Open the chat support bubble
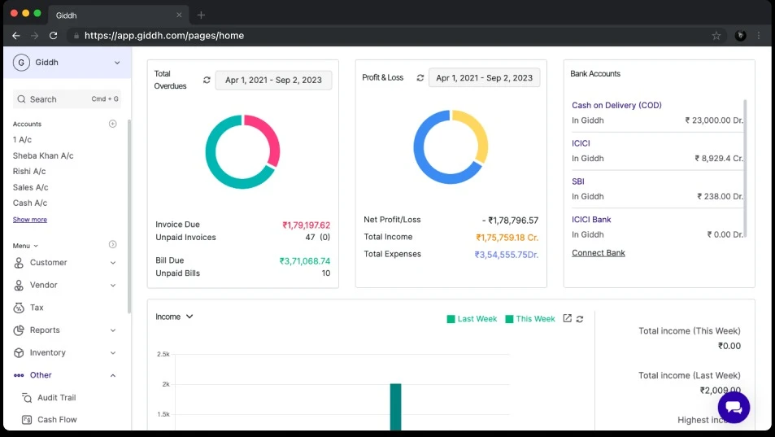Screen dimensions: 775x437 (733, 407)
